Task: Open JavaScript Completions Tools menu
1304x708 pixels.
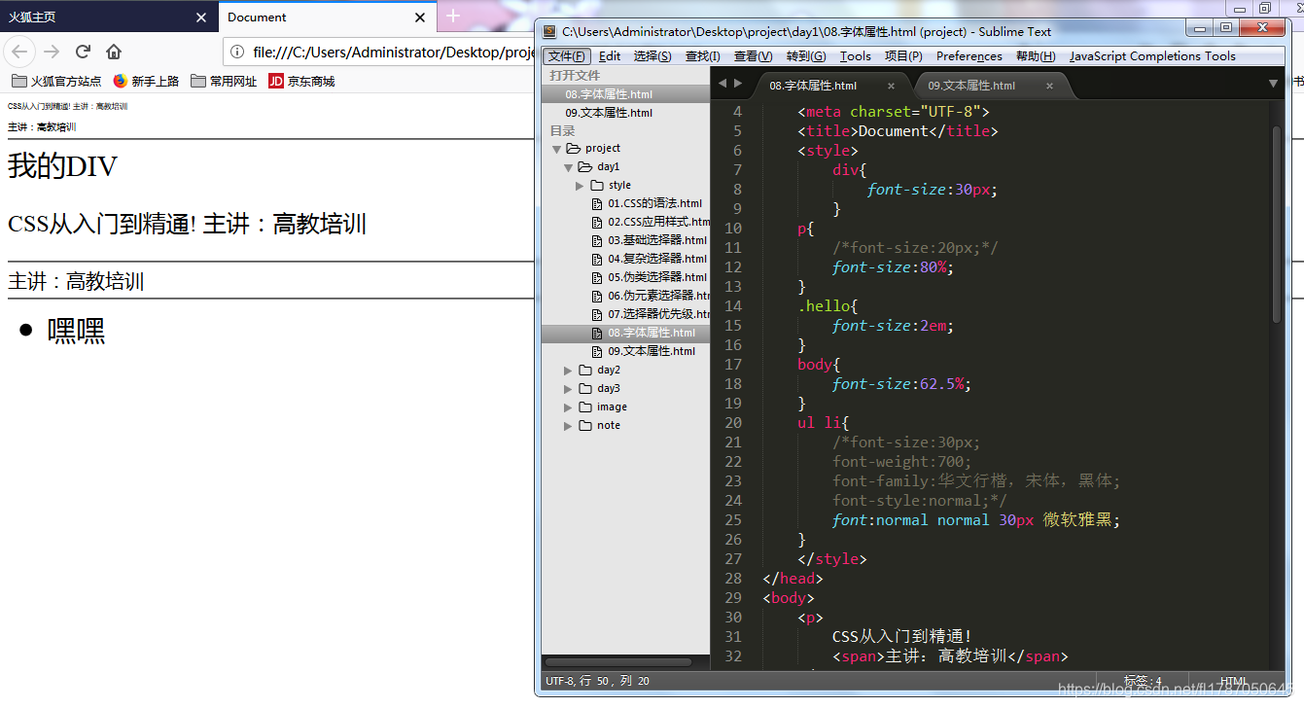Action: [x=1152, y=56]
